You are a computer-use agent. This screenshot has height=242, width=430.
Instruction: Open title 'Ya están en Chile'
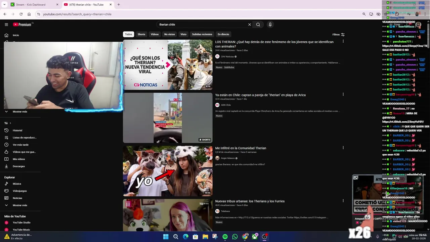260,95
